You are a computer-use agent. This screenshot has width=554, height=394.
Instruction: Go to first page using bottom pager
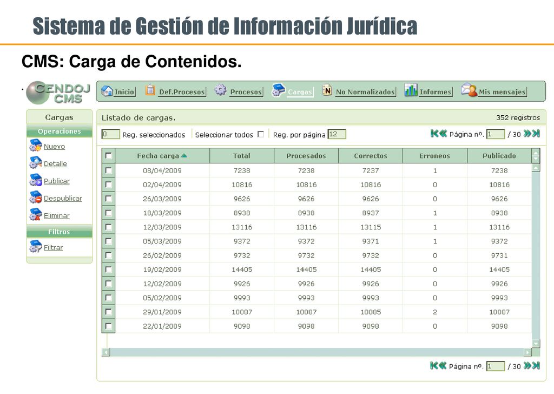434,366
